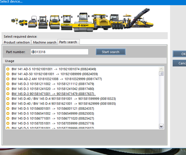The image size is (186, 155).
Task: Select row BW 145 D-5 (00824357)
Action: [x=53, y=109]
